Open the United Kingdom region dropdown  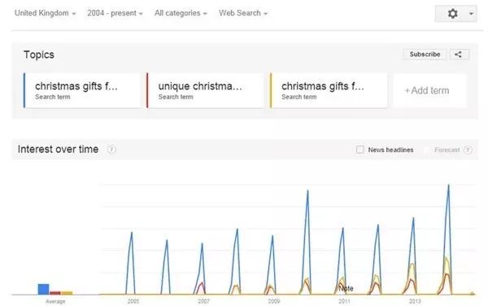click(45, 13)
